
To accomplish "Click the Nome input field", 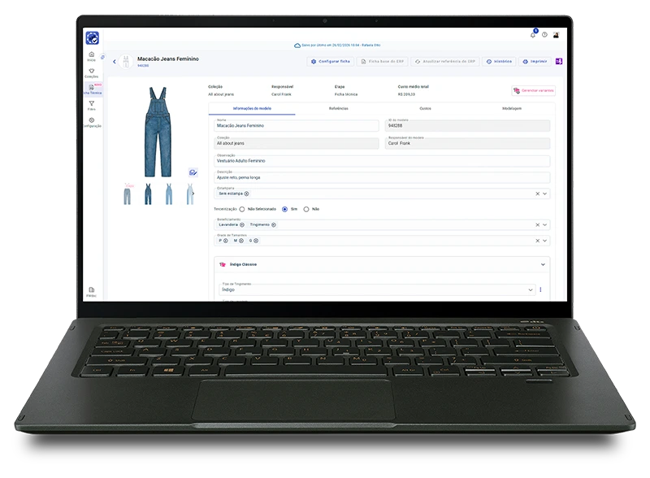I will point(296,126).
